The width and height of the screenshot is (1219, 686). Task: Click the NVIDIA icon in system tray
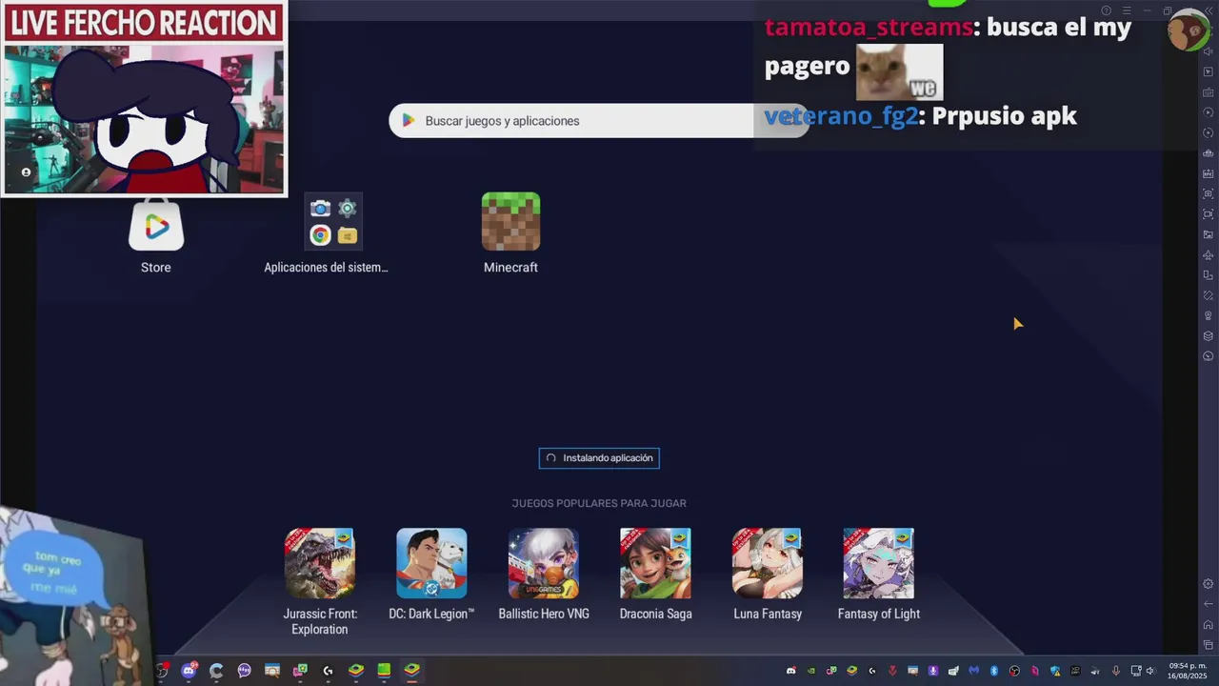click(811, 671)
